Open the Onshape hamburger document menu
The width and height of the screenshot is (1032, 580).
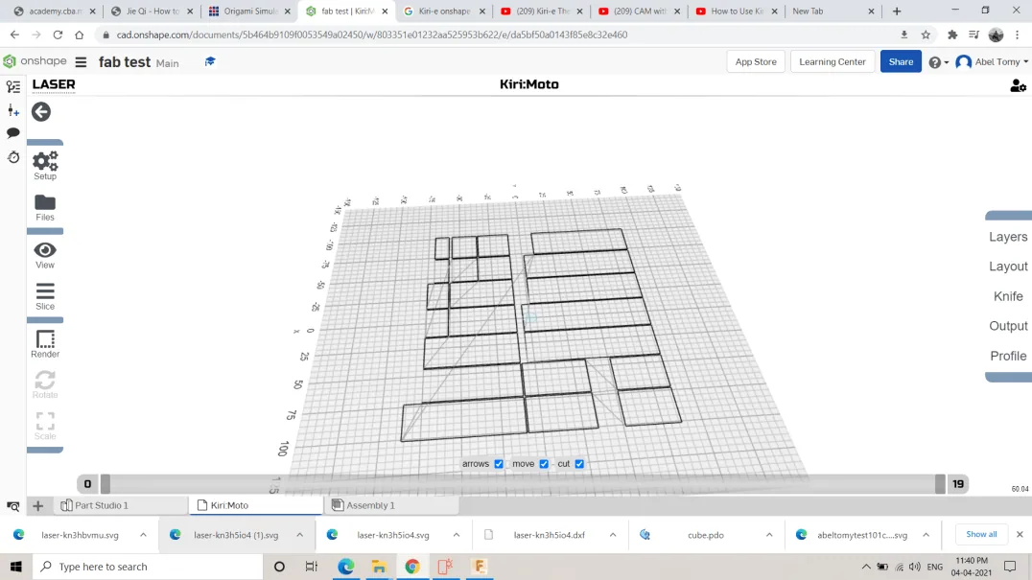(81, 61)
